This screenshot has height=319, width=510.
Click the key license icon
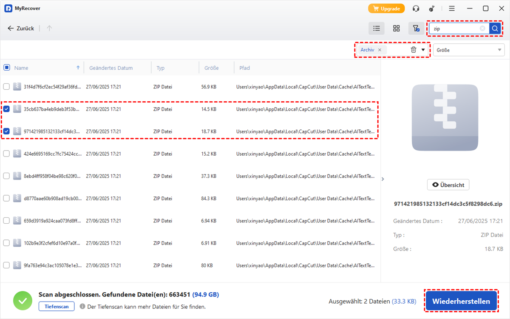pyautogui.click(x=432, y=9)
